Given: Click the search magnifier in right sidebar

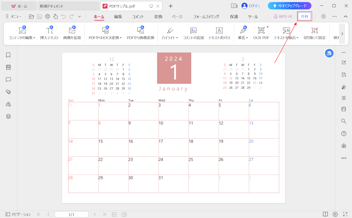Looking at the screenshot, I should pyautogui.click(x=344, y=121).
